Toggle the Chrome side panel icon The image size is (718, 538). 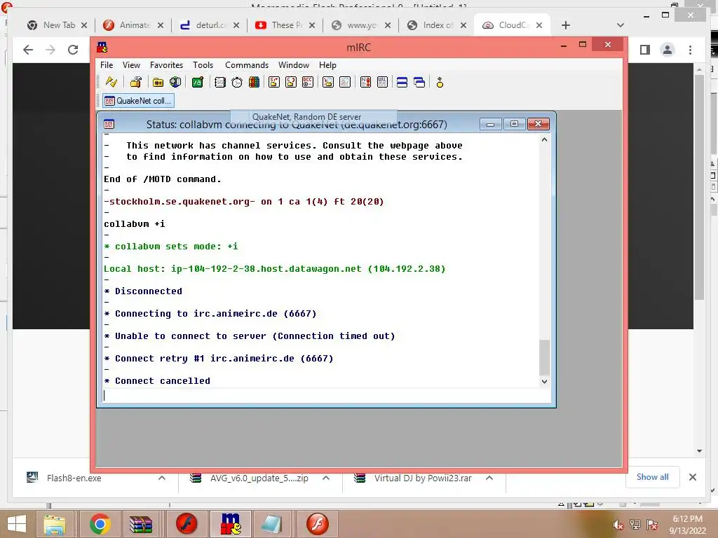pyautogui.click(x=645, y=50)
